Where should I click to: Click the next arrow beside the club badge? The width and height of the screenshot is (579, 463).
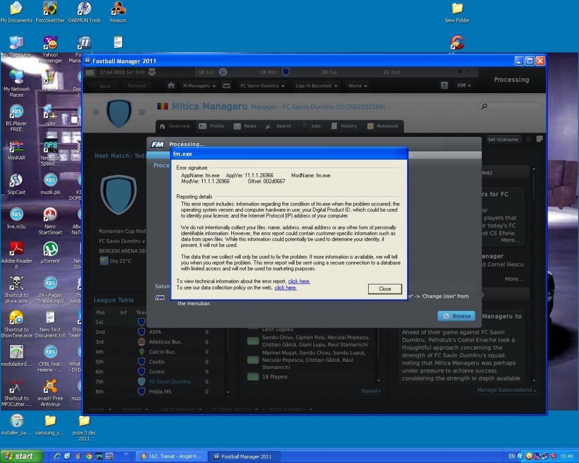click(142, 112)
